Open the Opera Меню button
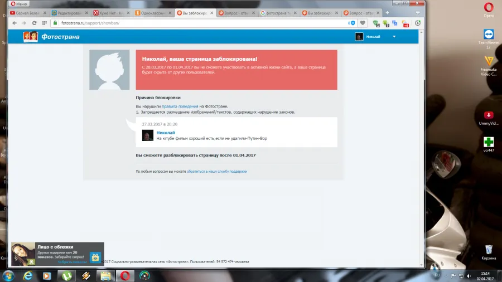The height and width of the screenshot is (282, 502). click(19, 4)
